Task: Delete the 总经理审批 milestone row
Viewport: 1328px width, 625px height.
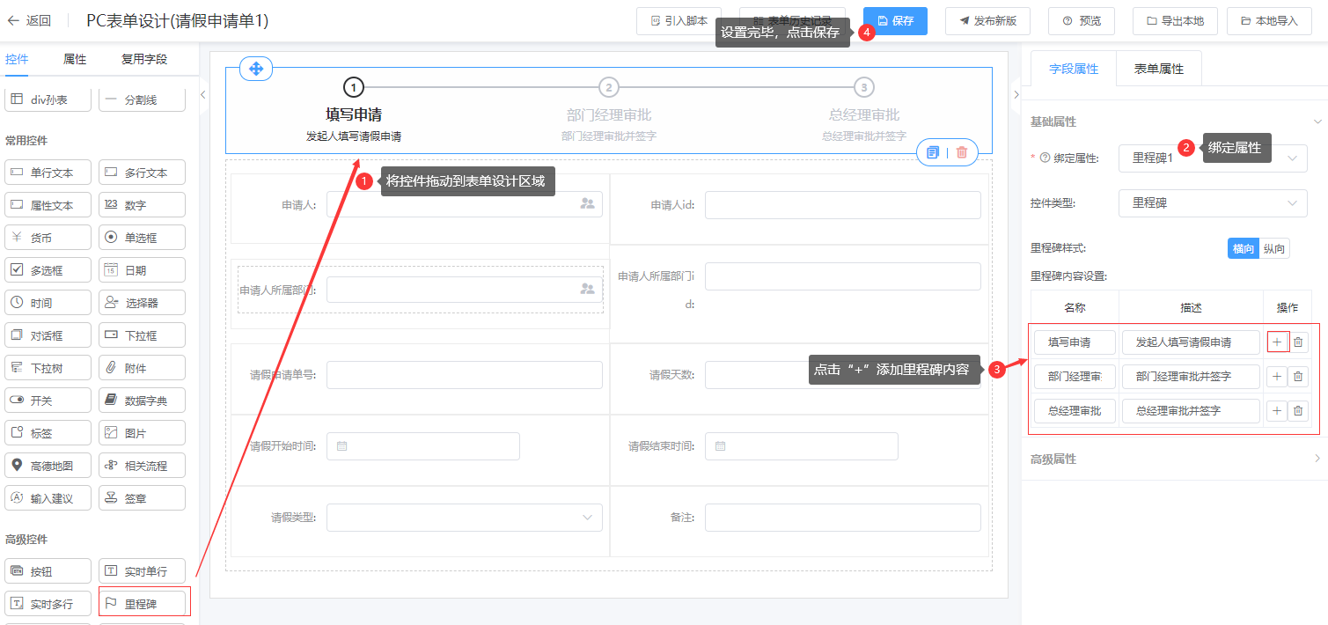Action: 1298,410
